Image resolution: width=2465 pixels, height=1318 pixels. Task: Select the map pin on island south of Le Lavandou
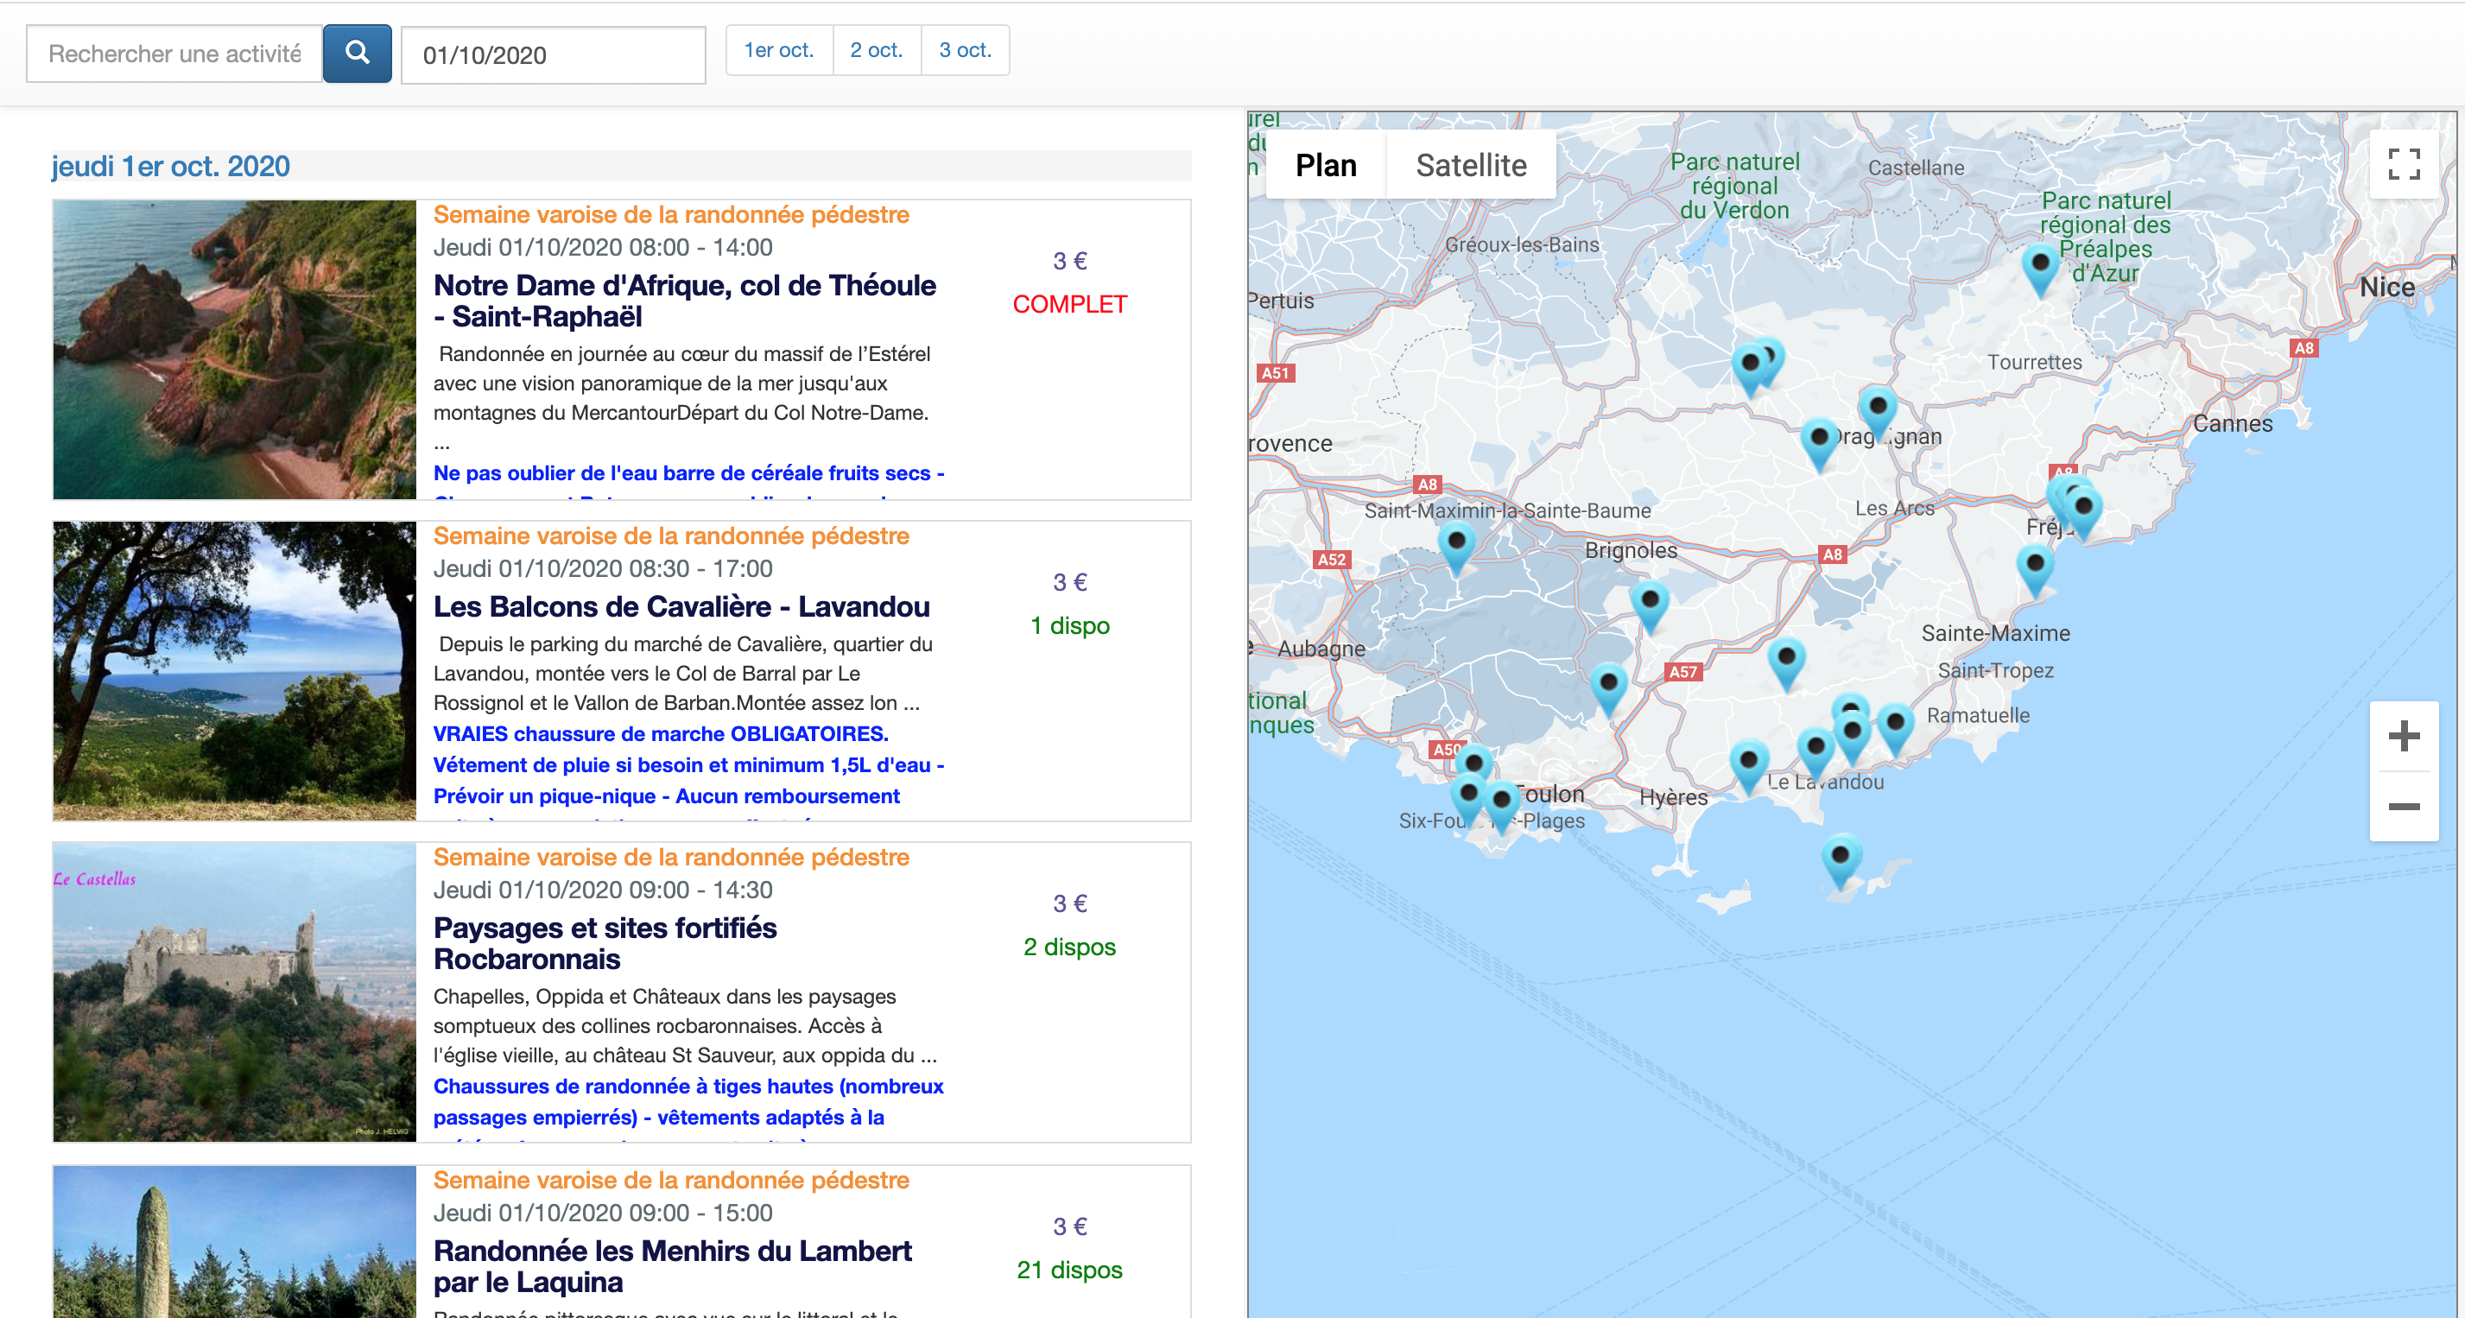[x=1841, y=861]
